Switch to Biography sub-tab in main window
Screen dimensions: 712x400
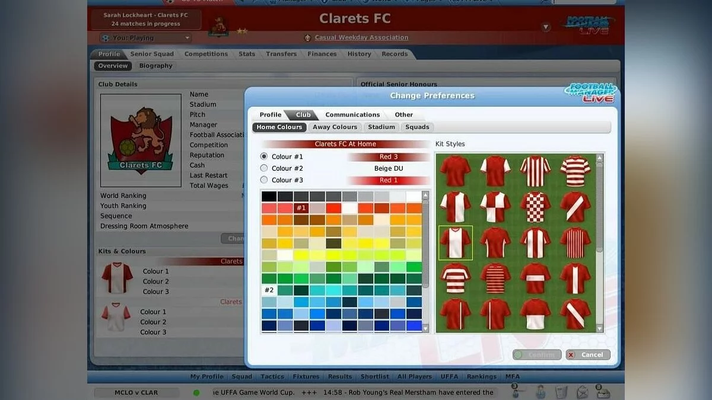(x=156, y=66)
